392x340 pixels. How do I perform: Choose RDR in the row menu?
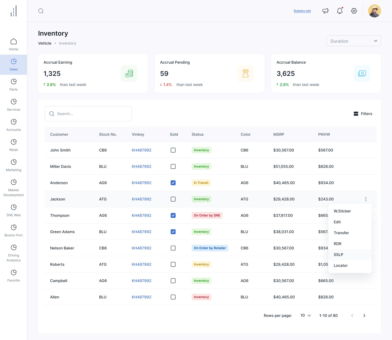[x=350, y=244]
